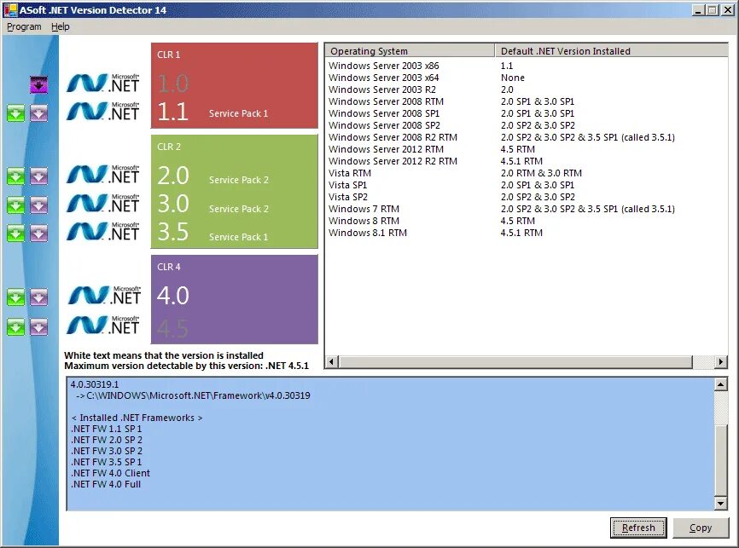Open the Help menu
739x548 pixels.
(x=61, y=26)
